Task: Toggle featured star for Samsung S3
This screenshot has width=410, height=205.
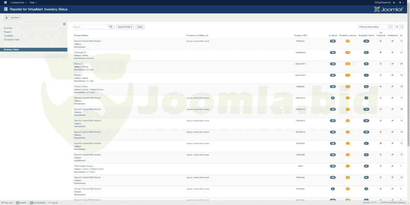Action: coord(381,52)
